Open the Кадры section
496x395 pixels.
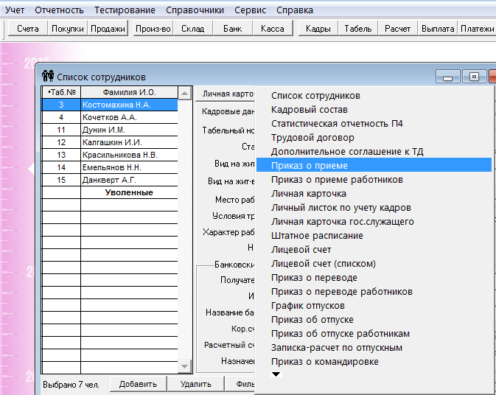click(318, 29)
